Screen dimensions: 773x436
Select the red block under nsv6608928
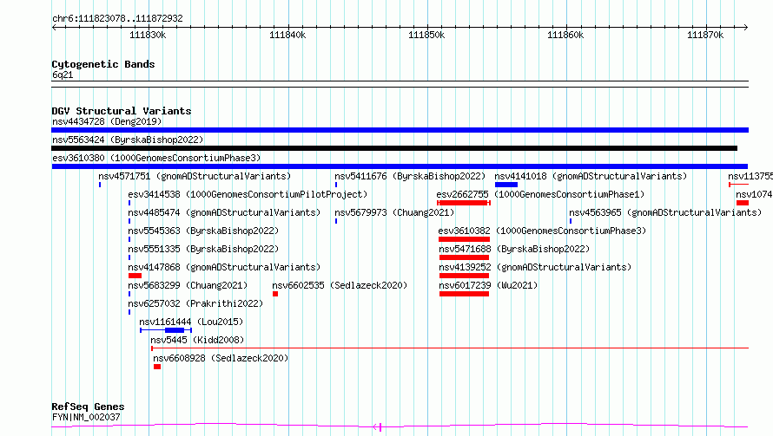[157, 367]
